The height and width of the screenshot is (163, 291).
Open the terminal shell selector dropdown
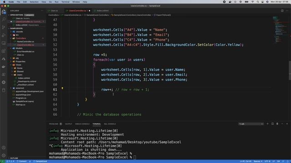[251, 124]
